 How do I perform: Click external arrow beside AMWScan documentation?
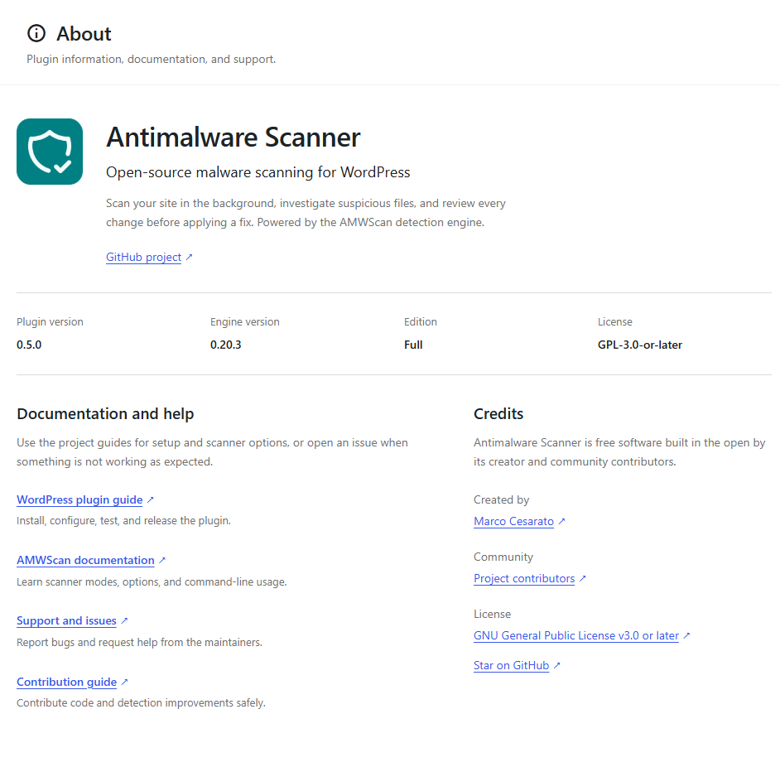pyautogui.click(x=162, y=561)
